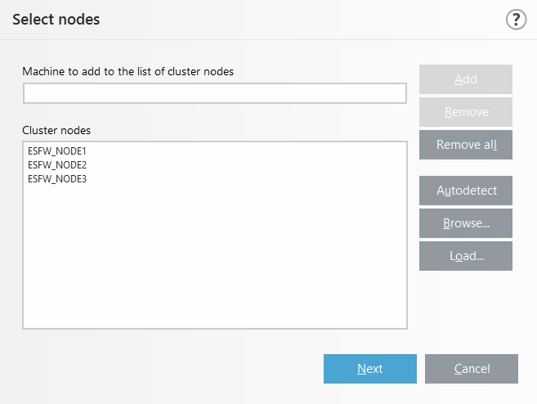Screen dimensions: 537x404
Task: Clear the list with Remove all
Action: (466, 145)
